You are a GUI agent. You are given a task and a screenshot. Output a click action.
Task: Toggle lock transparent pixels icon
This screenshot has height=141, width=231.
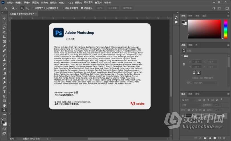[189, 110]
